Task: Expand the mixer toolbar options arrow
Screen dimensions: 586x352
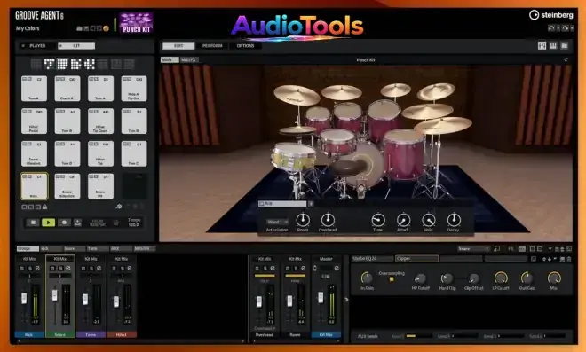Action: 550,248
